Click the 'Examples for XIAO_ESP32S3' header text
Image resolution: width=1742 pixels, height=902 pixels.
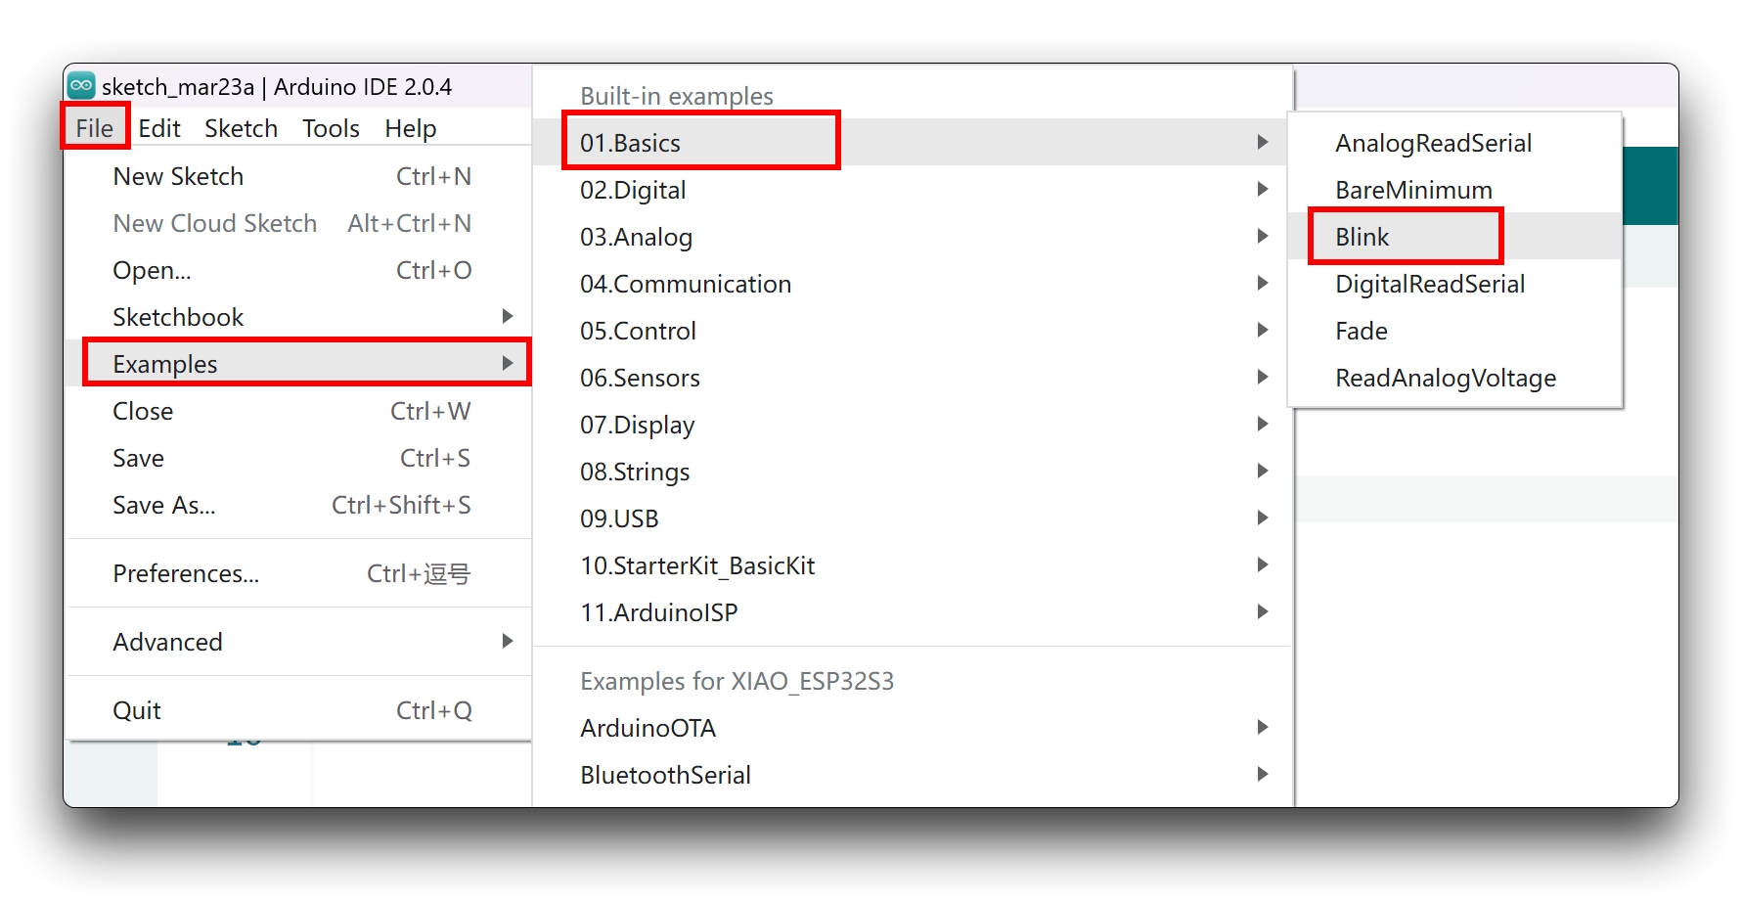pyautogui.click(x=737, y=681)
